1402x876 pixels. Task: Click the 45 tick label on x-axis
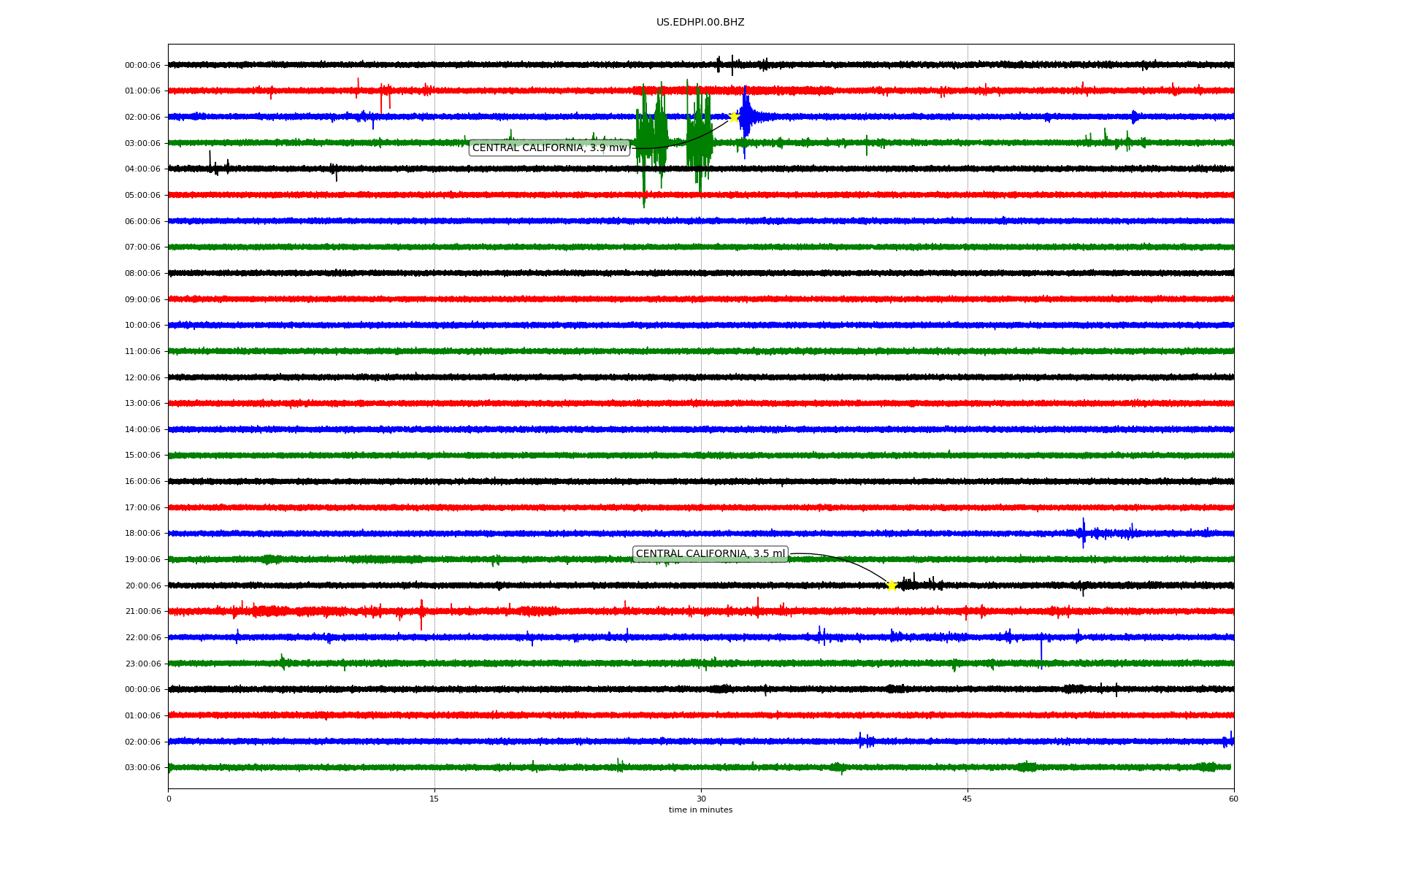[x=968, y=799]
